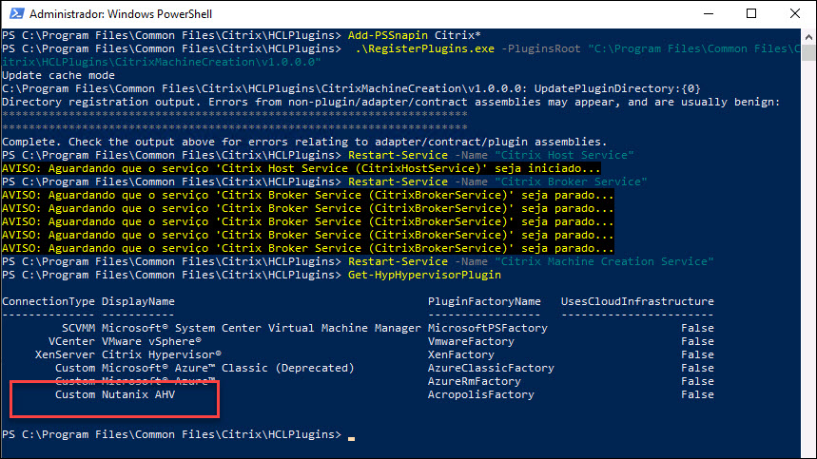This screenshot has width=817, height=459.
Task: Open the PowerShell window system menu icon
Action: (x=15, y=14)
